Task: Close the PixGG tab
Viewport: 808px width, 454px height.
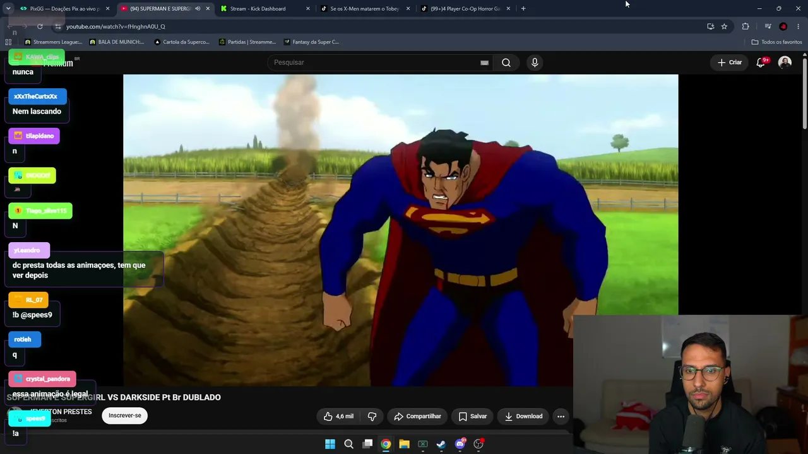Action: click(108, 9)
